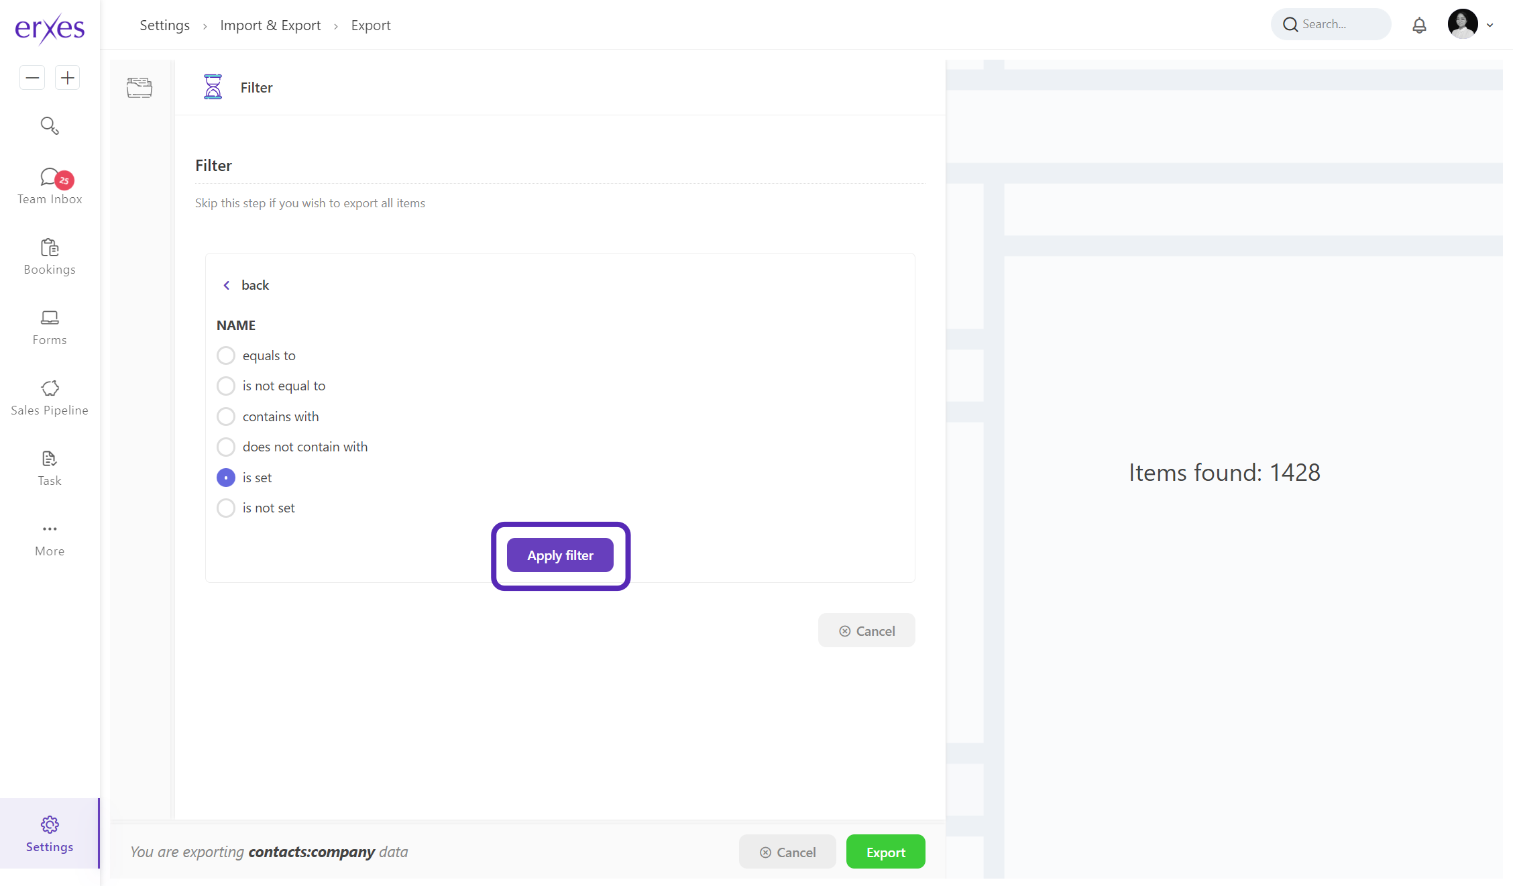Viewport: 1513px width, 886px height.
Task: Open Sales Pipeline piggy bank icon
Action: click(x=50, y=388)
